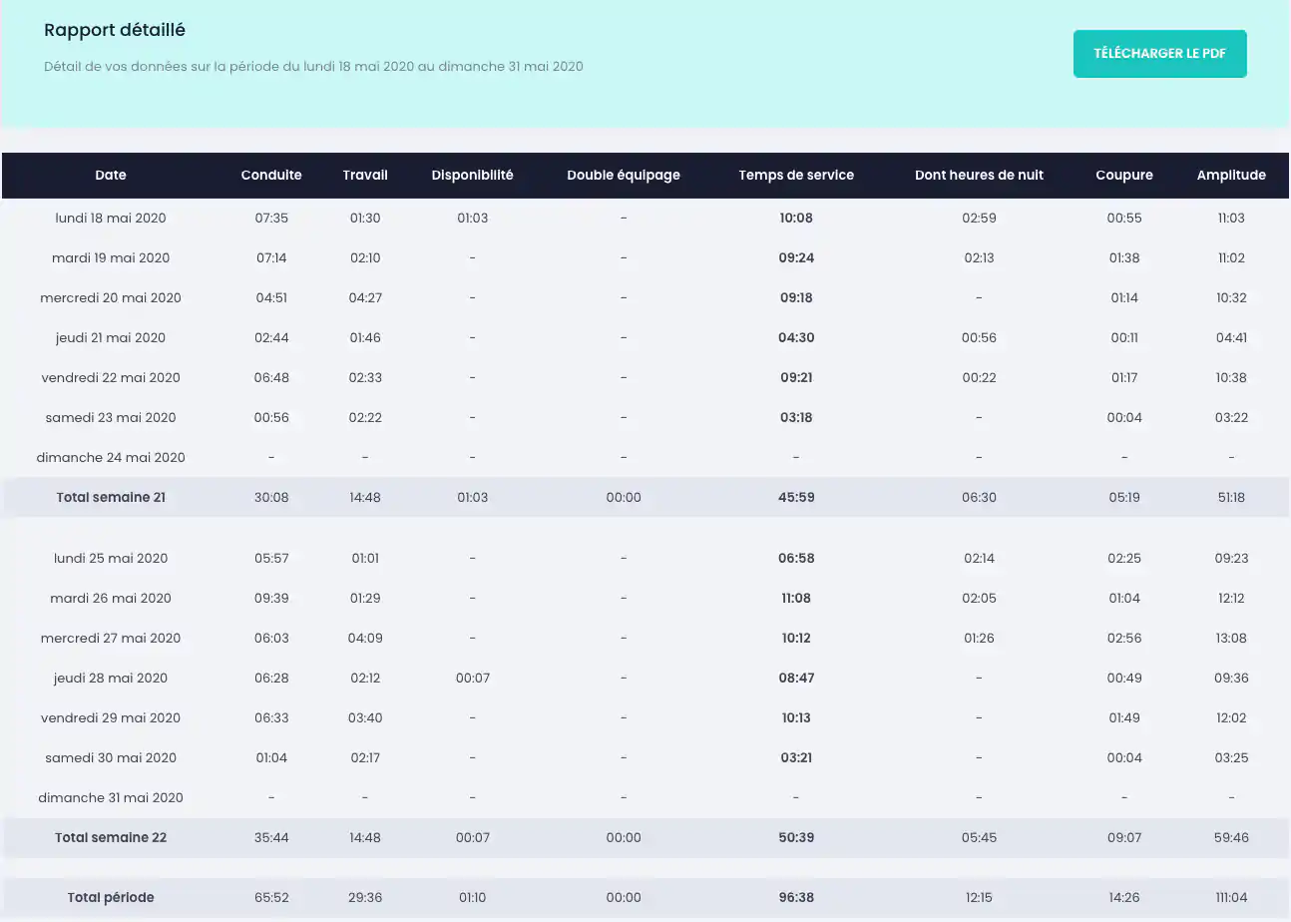Click week 22 service total 50:39
The image size is (1291, 922).
pos(796,837)
